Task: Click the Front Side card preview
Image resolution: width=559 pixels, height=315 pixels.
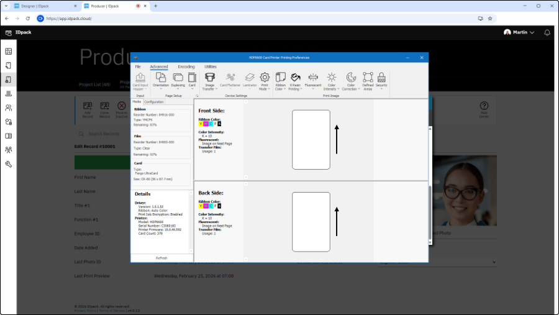Action: pos(311,140)
